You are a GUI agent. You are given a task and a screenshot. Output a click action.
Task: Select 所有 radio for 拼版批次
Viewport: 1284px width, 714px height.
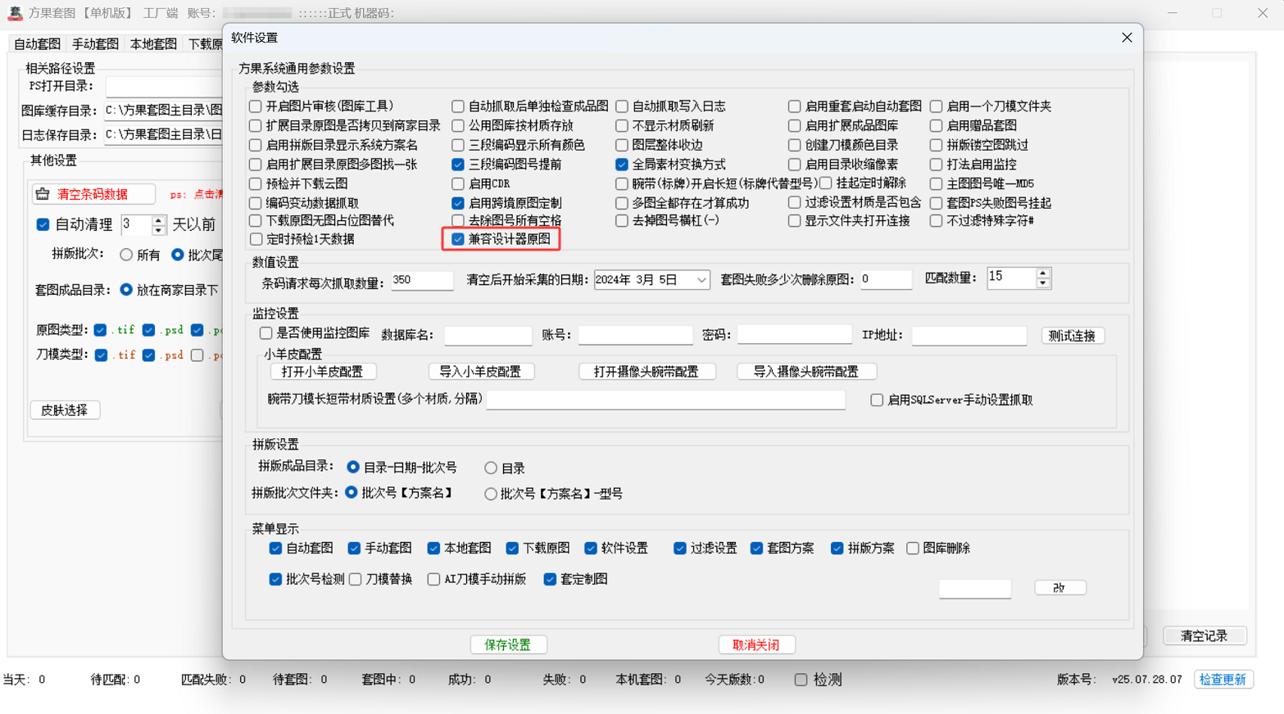(126, 255)
